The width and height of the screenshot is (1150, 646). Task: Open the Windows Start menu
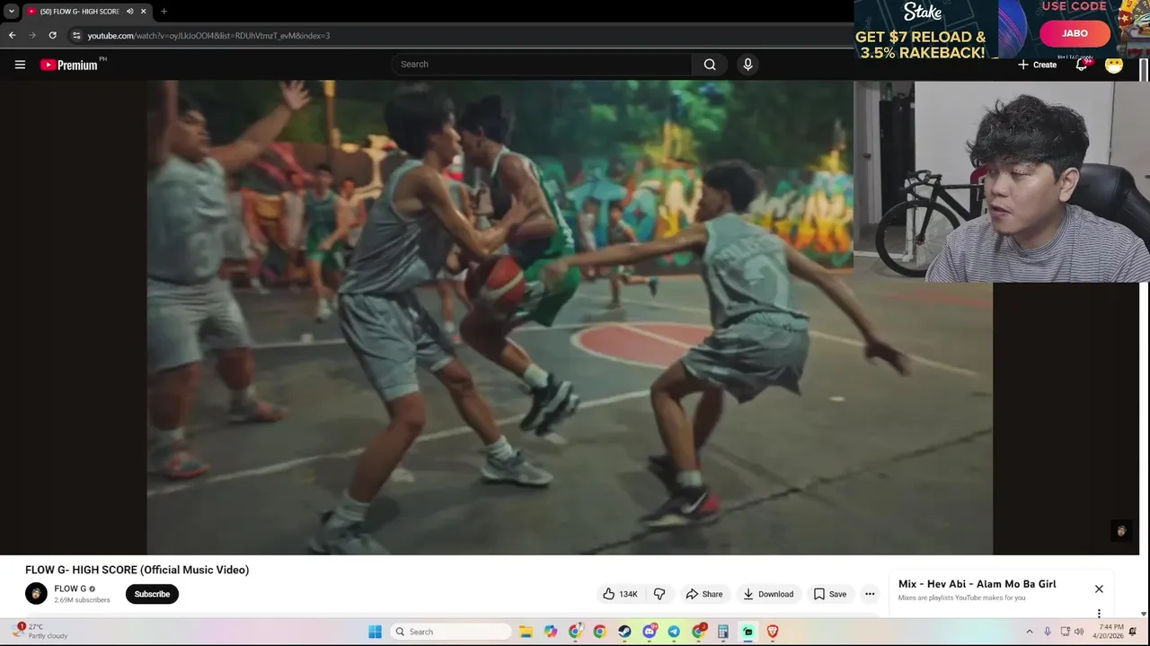[x=375, y=632]
